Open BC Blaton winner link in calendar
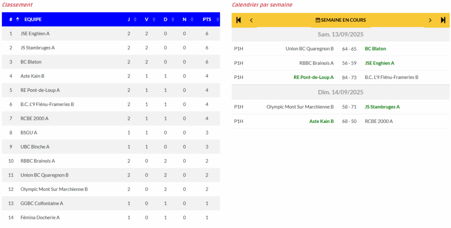The width and height of the screenshot is (451, 228). coord(375,49)
